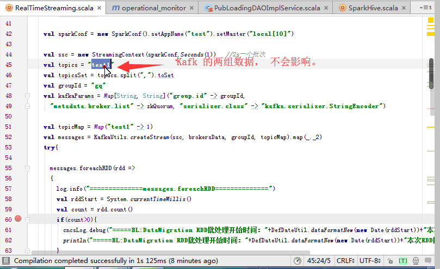Switch to the operational_monitor tab

(153, 8)
